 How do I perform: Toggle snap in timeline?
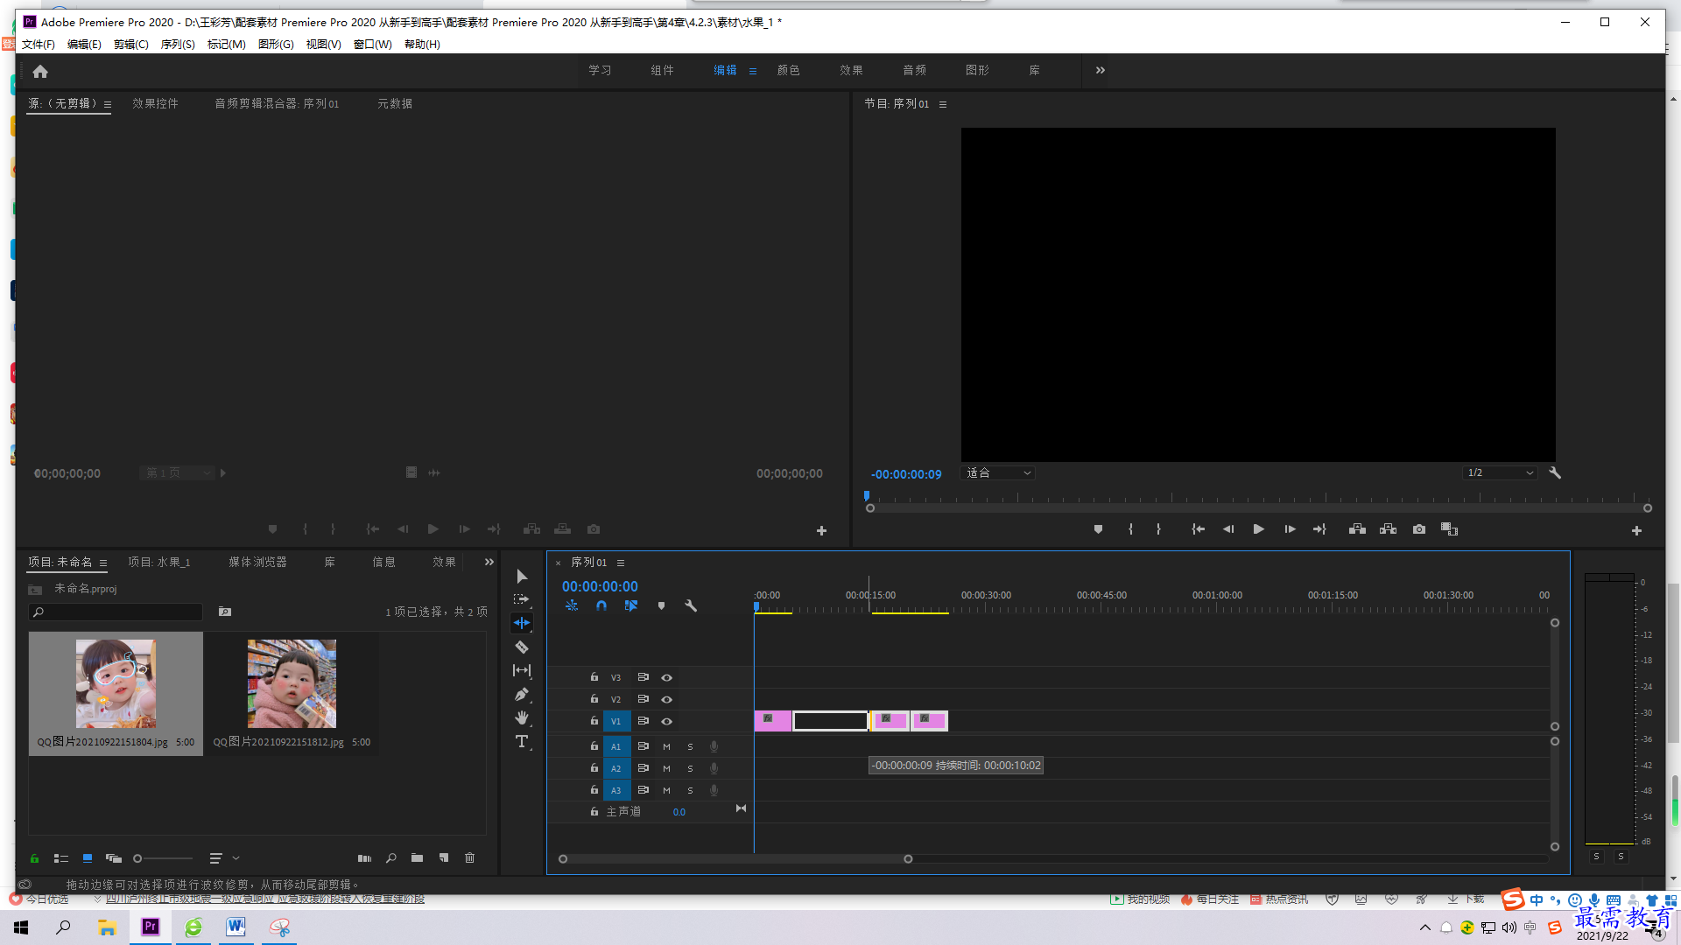[x=601, y=605]
